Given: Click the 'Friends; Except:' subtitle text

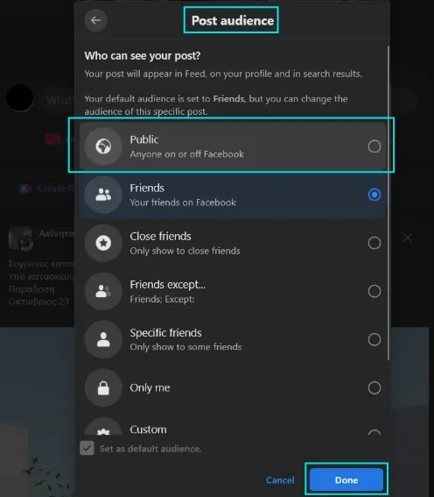Looking at the screenshot, I should [162, 299].
